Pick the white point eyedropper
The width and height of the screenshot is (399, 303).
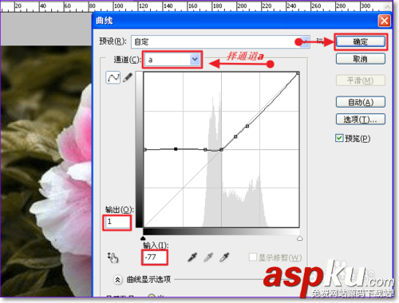(x=224, y=257)
